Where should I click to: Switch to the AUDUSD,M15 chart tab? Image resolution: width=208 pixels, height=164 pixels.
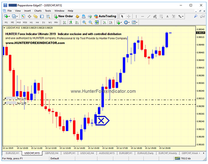pos(107,153)
